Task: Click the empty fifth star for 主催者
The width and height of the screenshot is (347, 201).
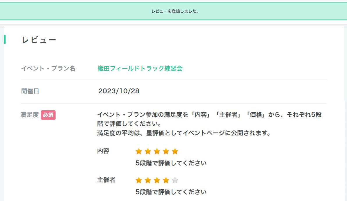Action: [175, 180]
